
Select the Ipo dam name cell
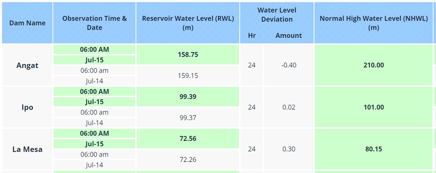(27, 107)
